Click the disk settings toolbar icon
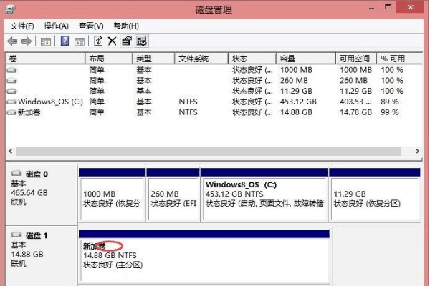This screenshot has height=286, width=430. [x=142, y=41]
